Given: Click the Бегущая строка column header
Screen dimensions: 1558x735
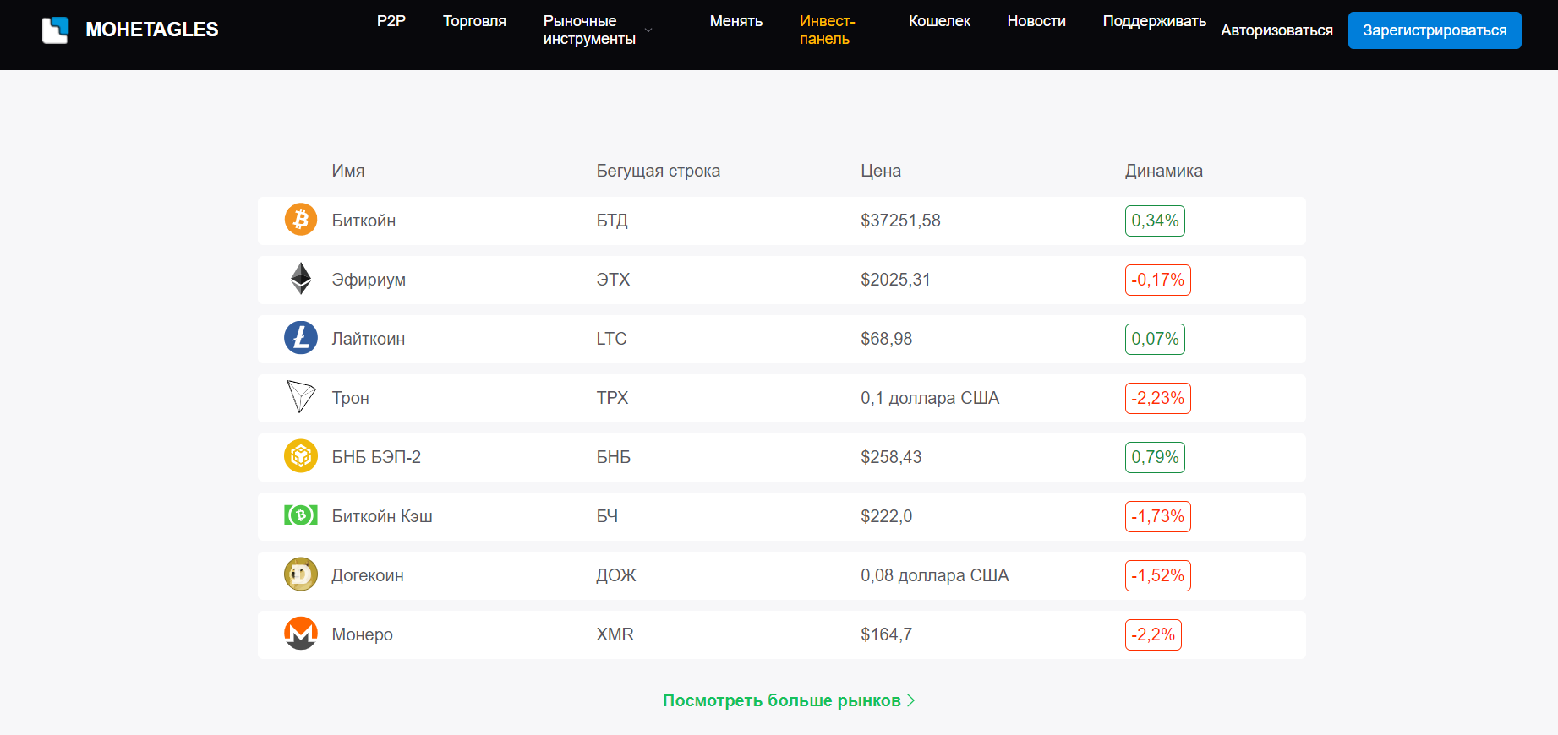Looking at the screenshot, I should 659,171.
